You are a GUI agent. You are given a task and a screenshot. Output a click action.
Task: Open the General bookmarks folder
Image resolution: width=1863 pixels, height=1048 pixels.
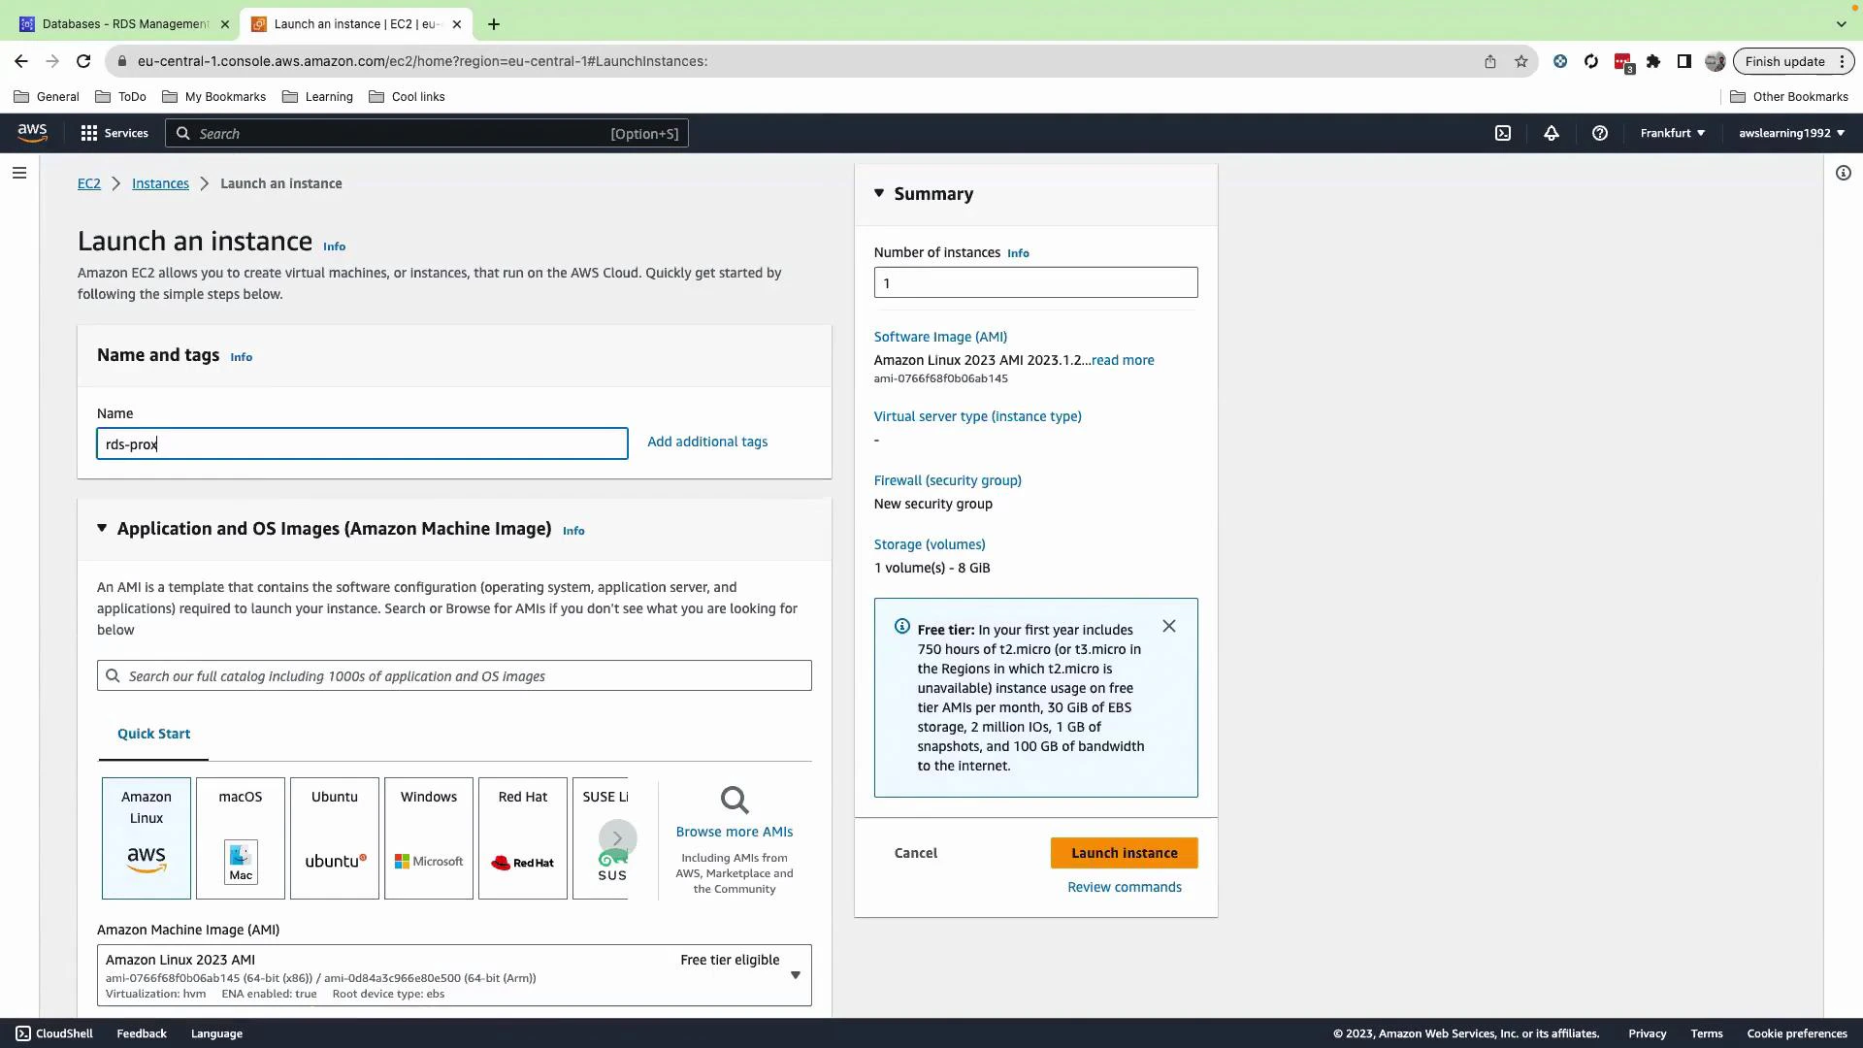click(47, 97)
